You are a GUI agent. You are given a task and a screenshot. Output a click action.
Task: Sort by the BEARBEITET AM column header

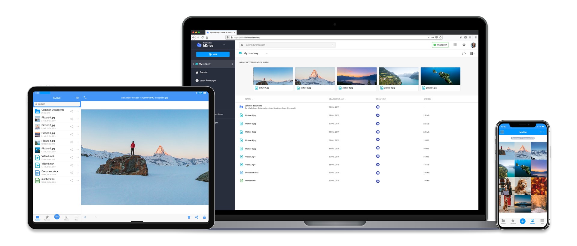coord(337,99)
